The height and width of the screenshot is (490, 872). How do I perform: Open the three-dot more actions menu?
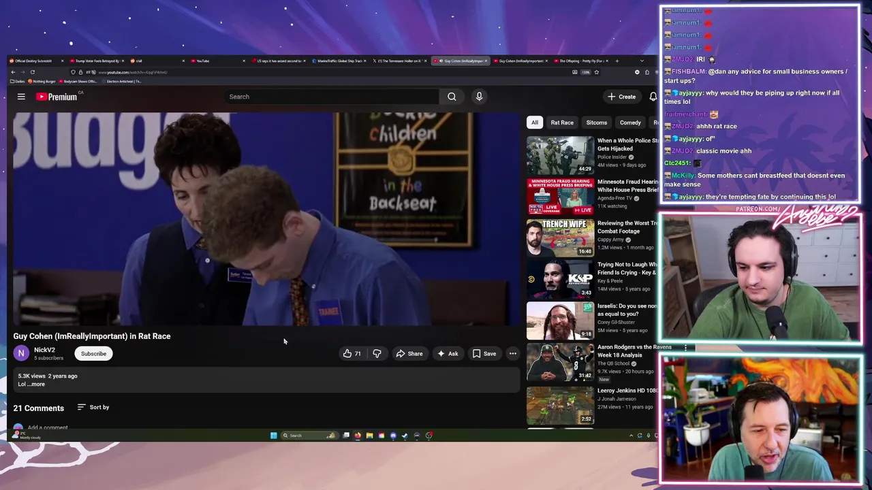pos(513,354)
